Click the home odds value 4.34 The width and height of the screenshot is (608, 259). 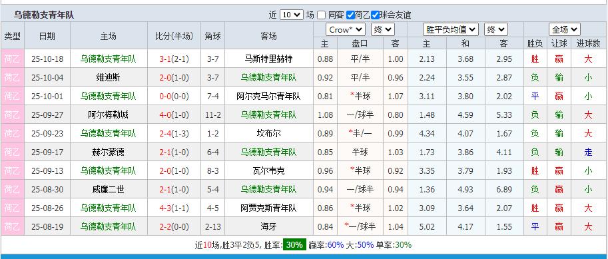tap(426, 133)
